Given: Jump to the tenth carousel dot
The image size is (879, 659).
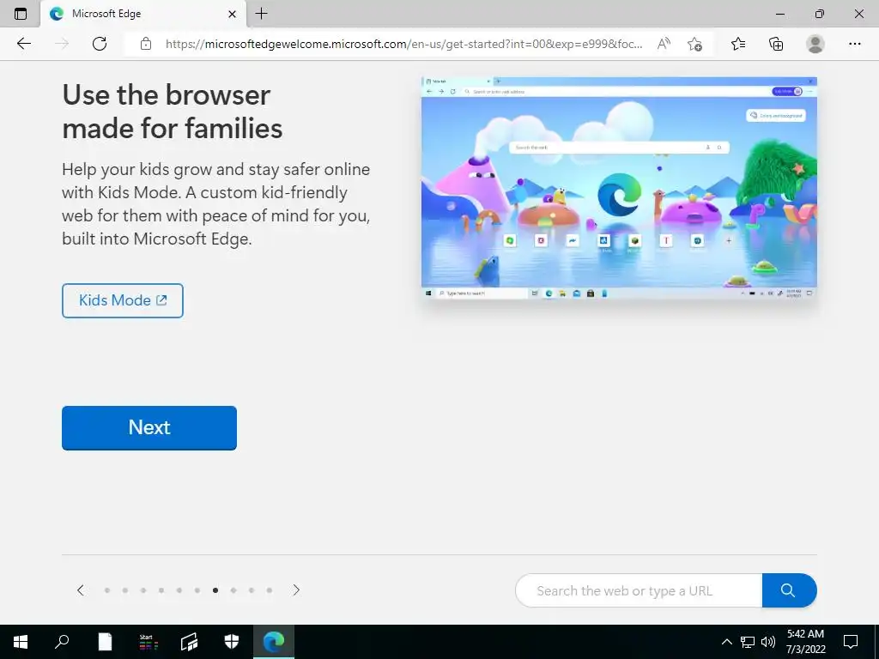Looking at the screenshot, I should click(x=270, y=590).
